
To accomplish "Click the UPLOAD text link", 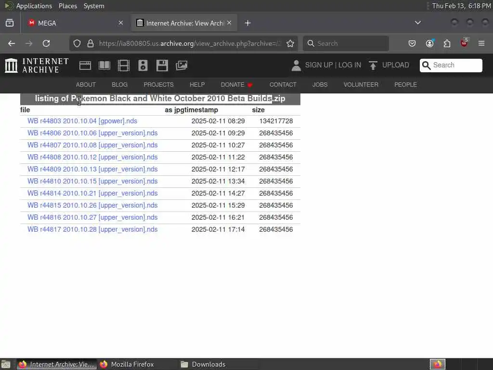I will click(x=396, y=65).
